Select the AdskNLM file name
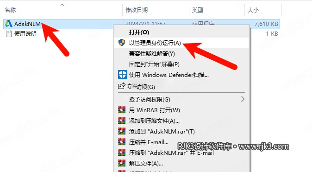Viewport: 312px width, 172px height. tap(27, 24)
